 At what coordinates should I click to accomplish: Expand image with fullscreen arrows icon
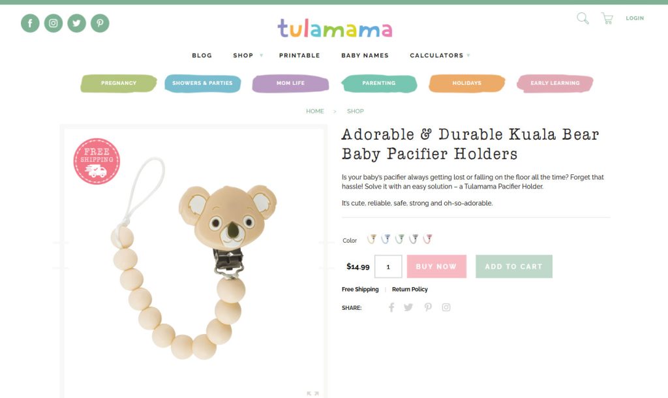(312, 393)
